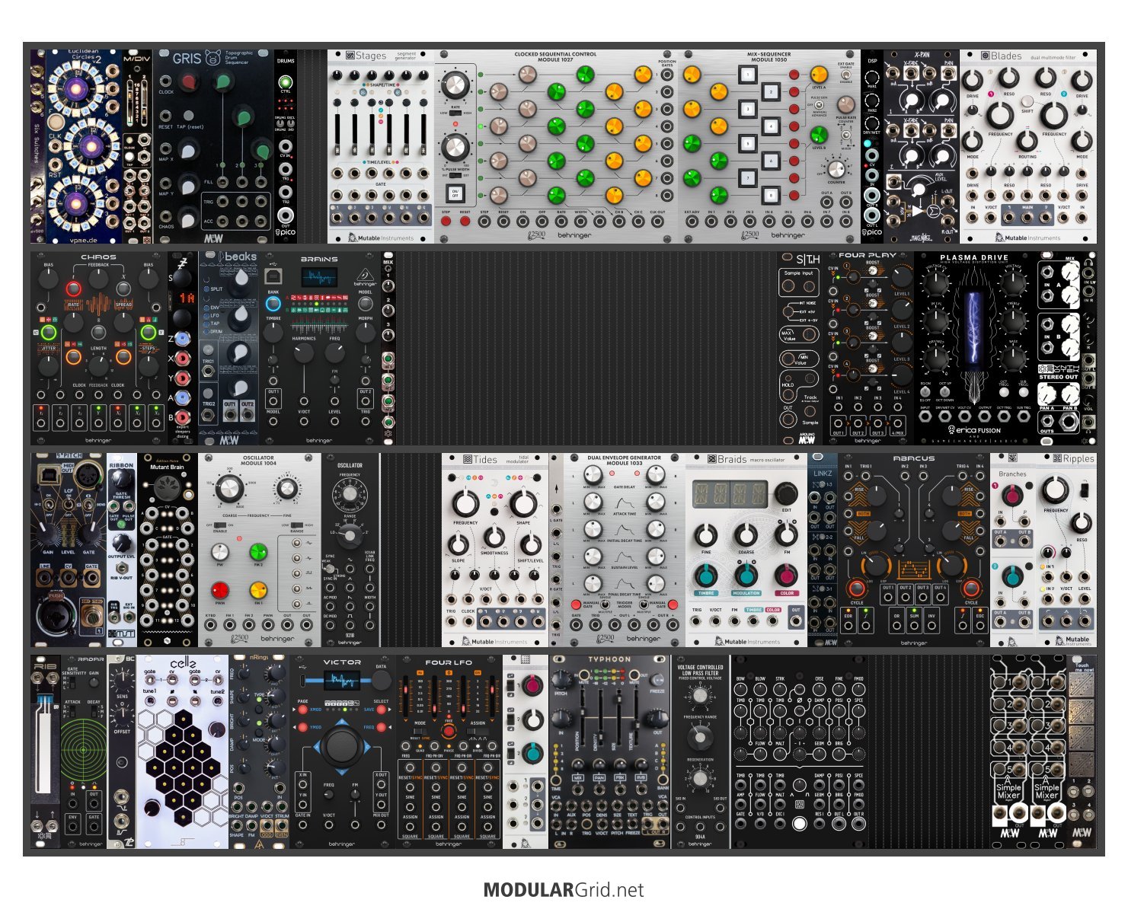Click the COARSE frequency knob on Oscillator 1004
The height and width of the screenshot is (906, 1128).
point(229,490)
